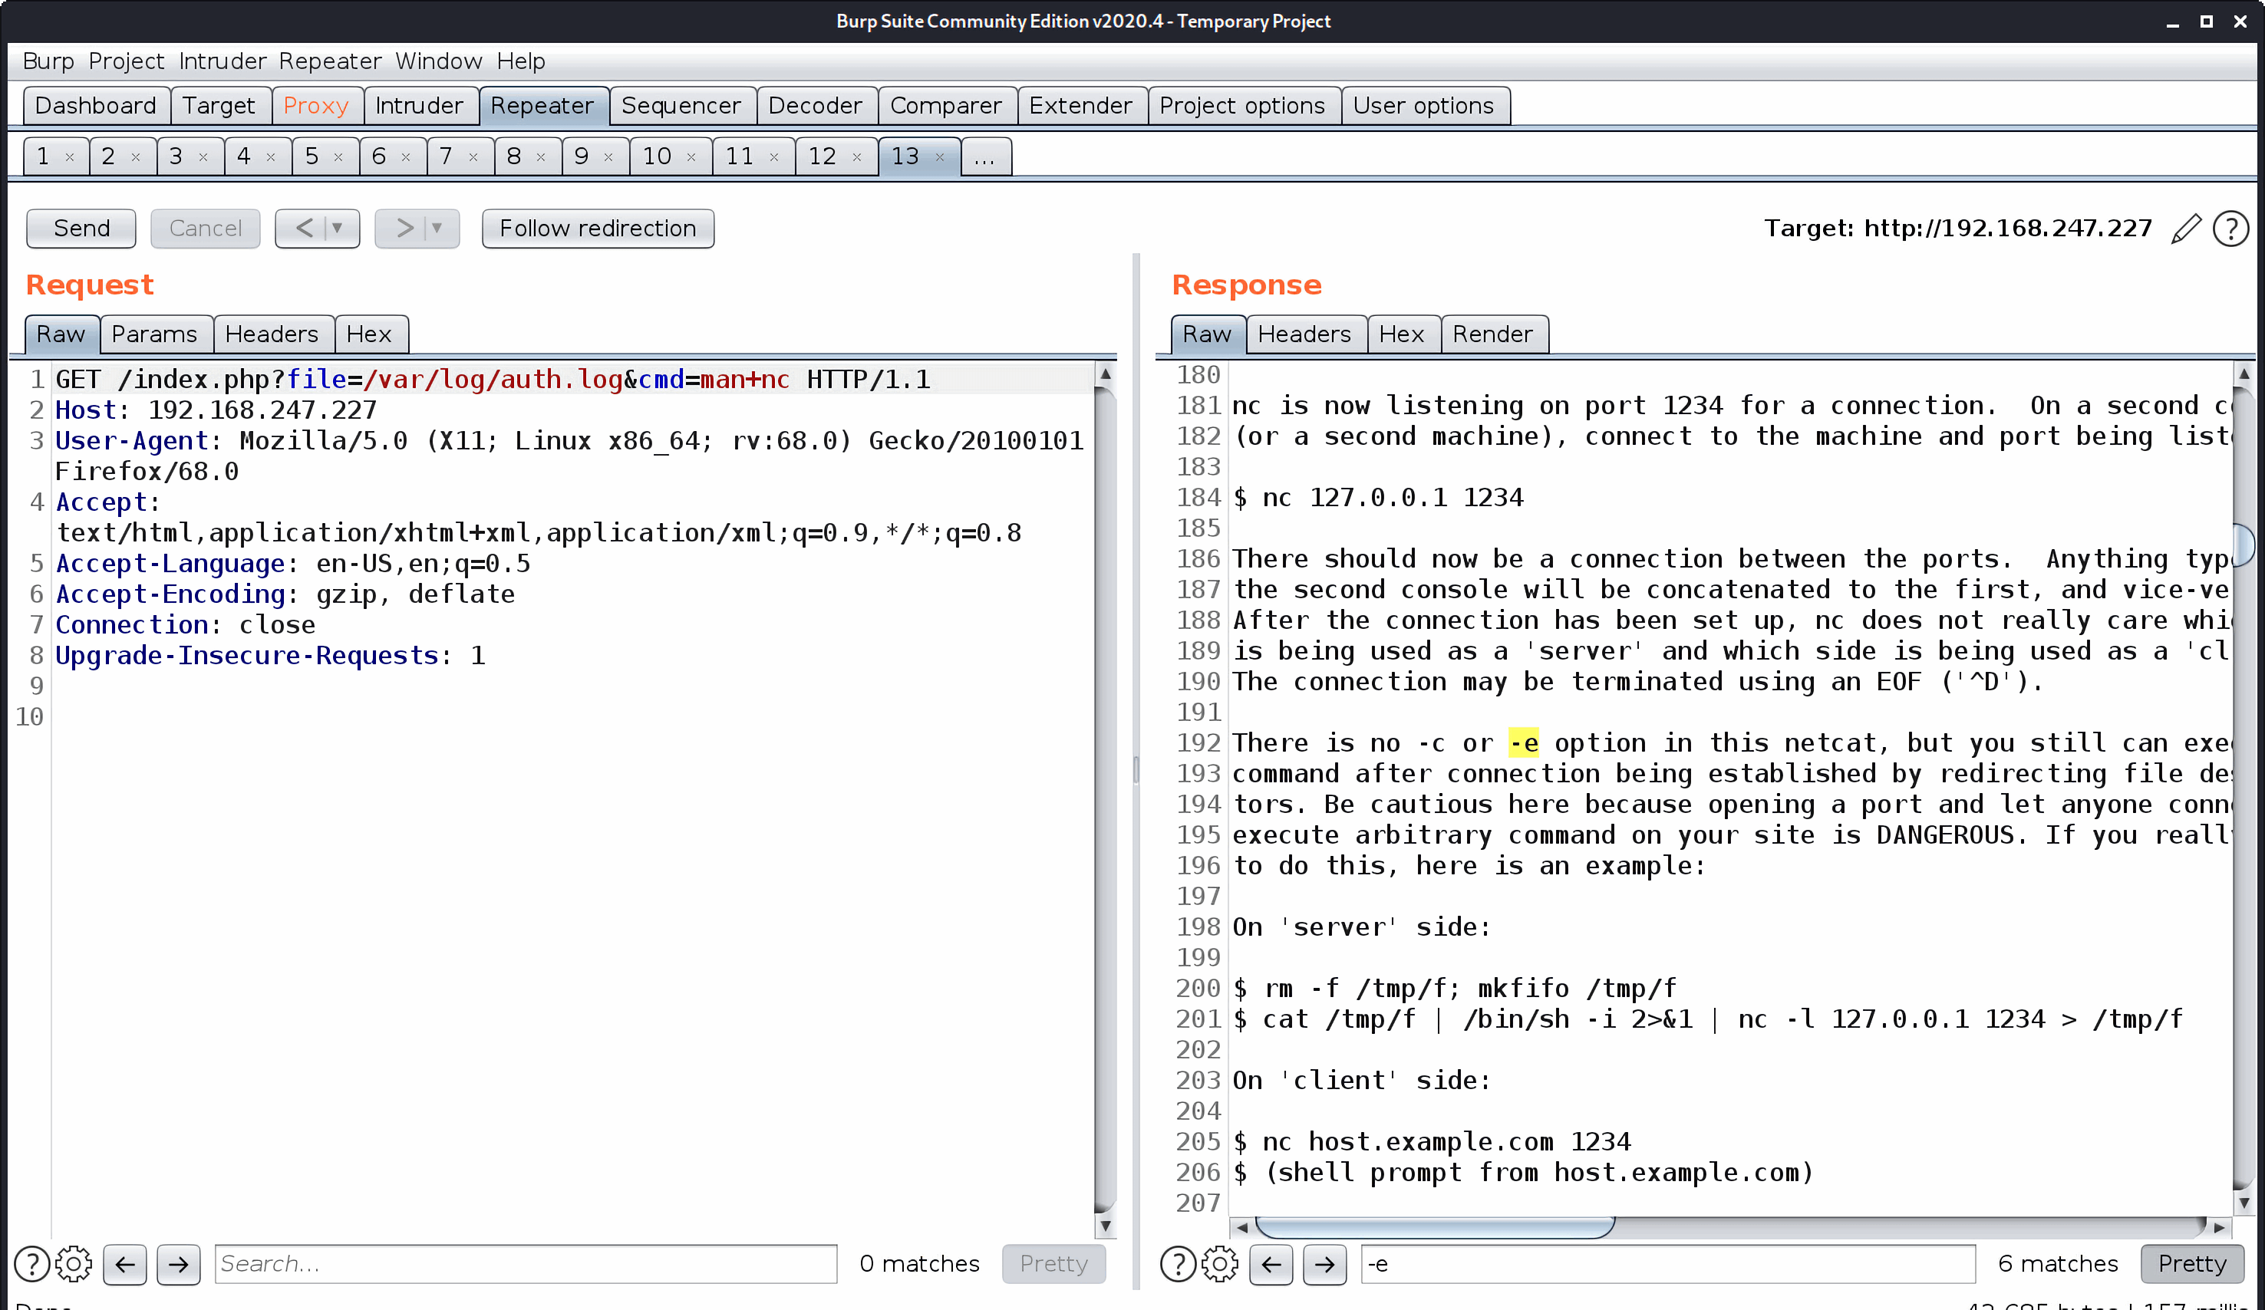Click request vertical scrollbar up arrow

click(1106, 373)
